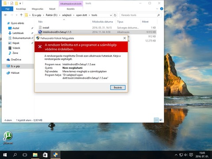Open the Store from the taskbar

point(45,155)
